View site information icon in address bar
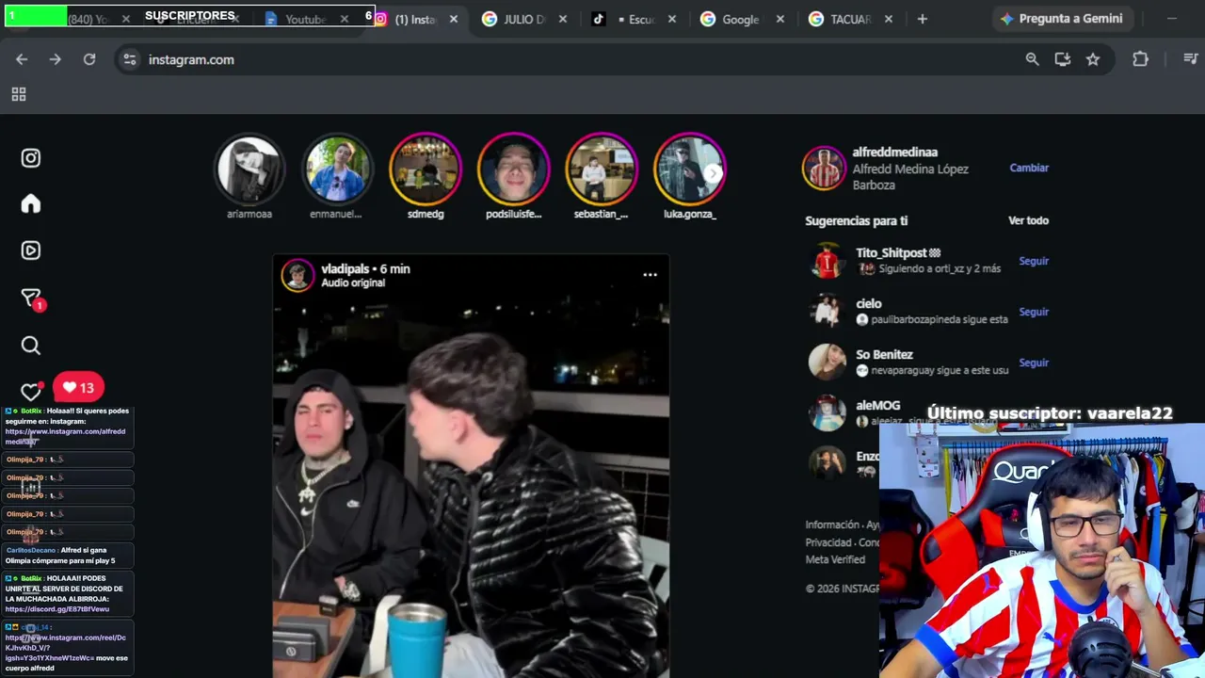This screenshot has width=1205, height=678. (130, 59)
